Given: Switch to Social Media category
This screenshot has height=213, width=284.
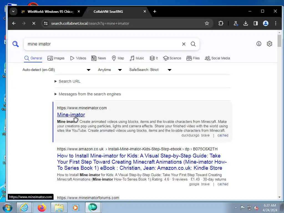Looking at the screenshot, I should pos(217,58).
